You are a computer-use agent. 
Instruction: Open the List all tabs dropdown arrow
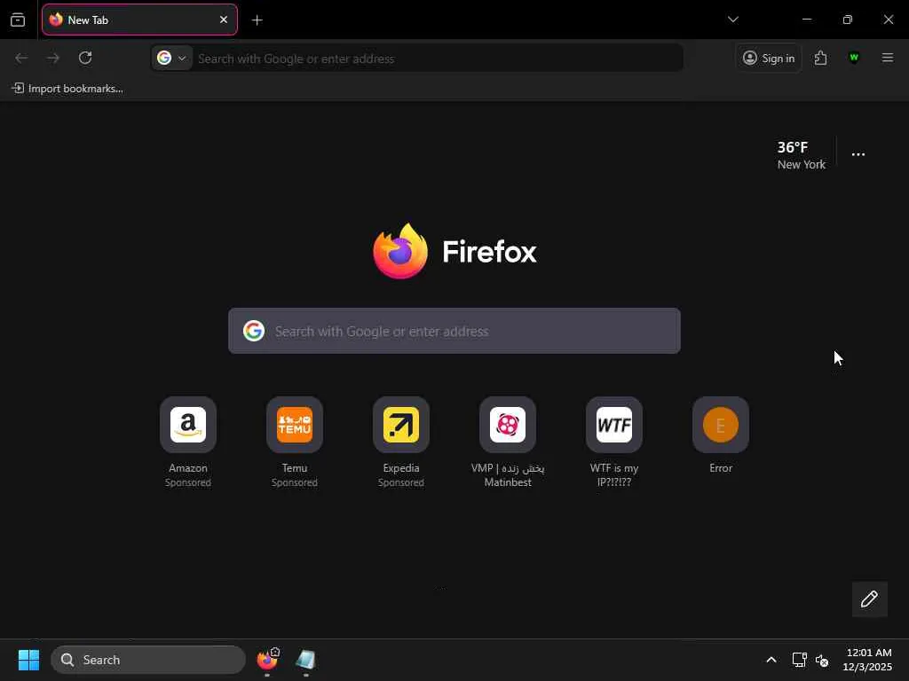732,20
